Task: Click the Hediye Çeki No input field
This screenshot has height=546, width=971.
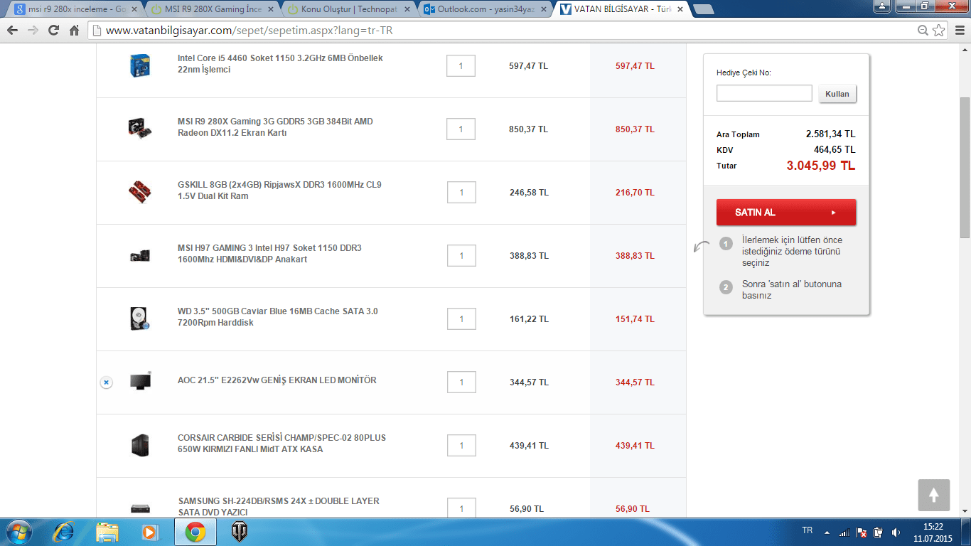Action: (764, 93)
